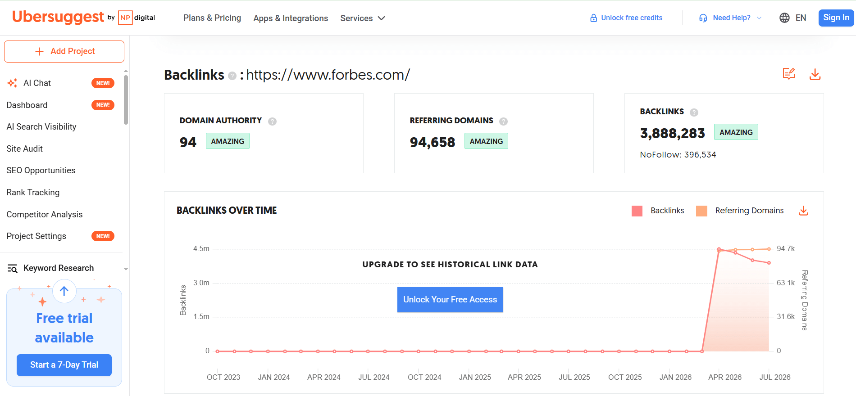Download the Backlinks Over Time chart
Viewport: 856px width, 396px height.
coord(804,211)
